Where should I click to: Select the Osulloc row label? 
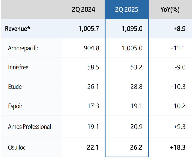(17, 147)
